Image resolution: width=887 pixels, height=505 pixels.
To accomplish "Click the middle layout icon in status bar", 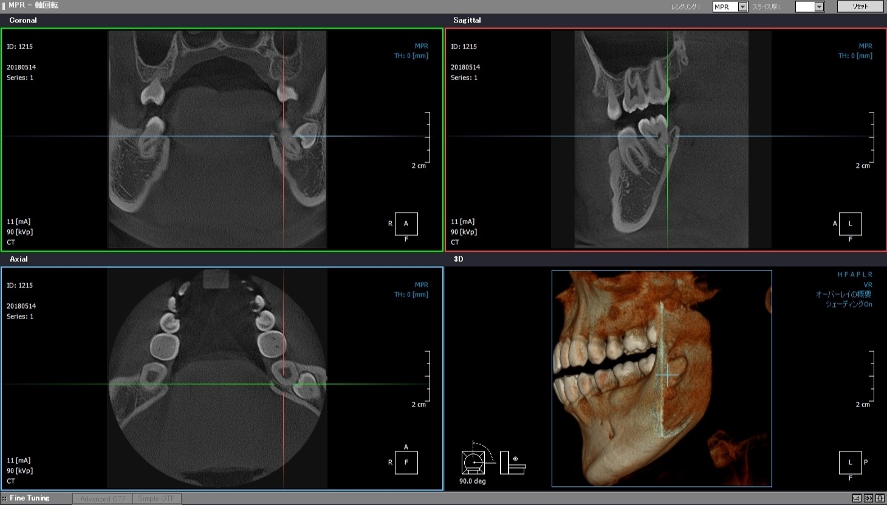I will click(868, 498).
